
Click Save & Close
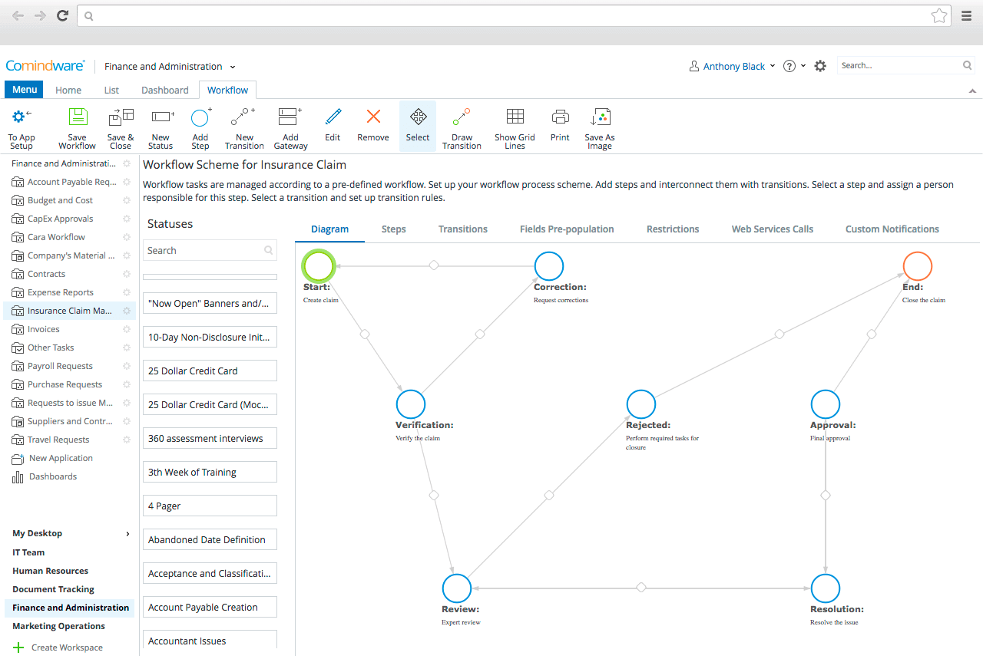click(x=120, y=126)
